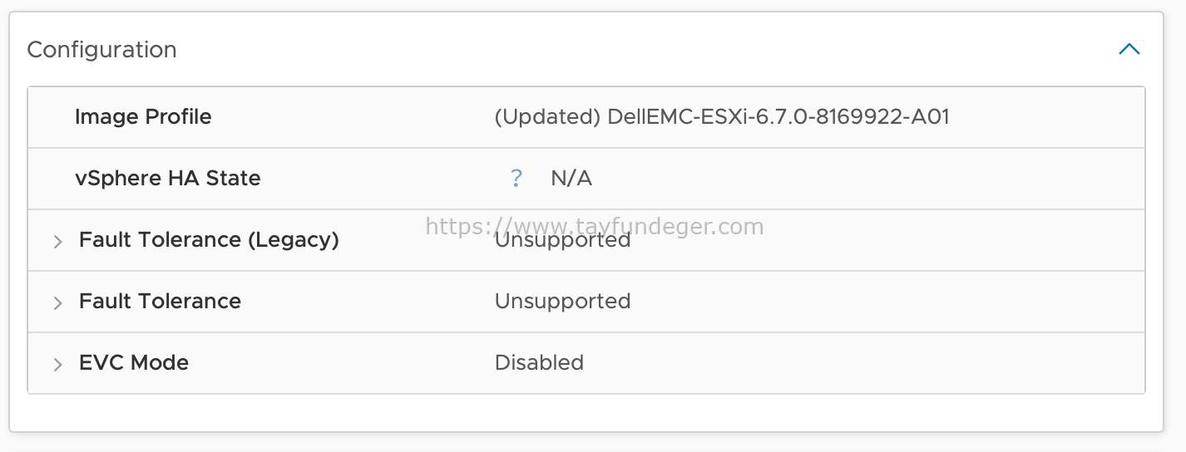The image size is (1186, 452).
Task: Click the question mark vSphere HA status icon
Action: click(x=516, y=178)
